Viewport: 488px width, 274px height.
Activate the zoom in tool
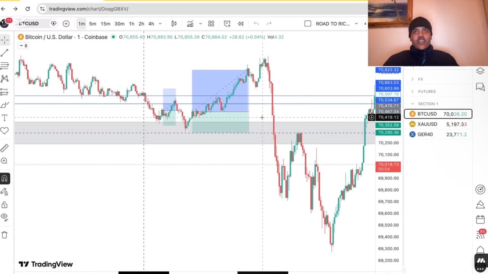pyautogui.click(x=5, y=161)
